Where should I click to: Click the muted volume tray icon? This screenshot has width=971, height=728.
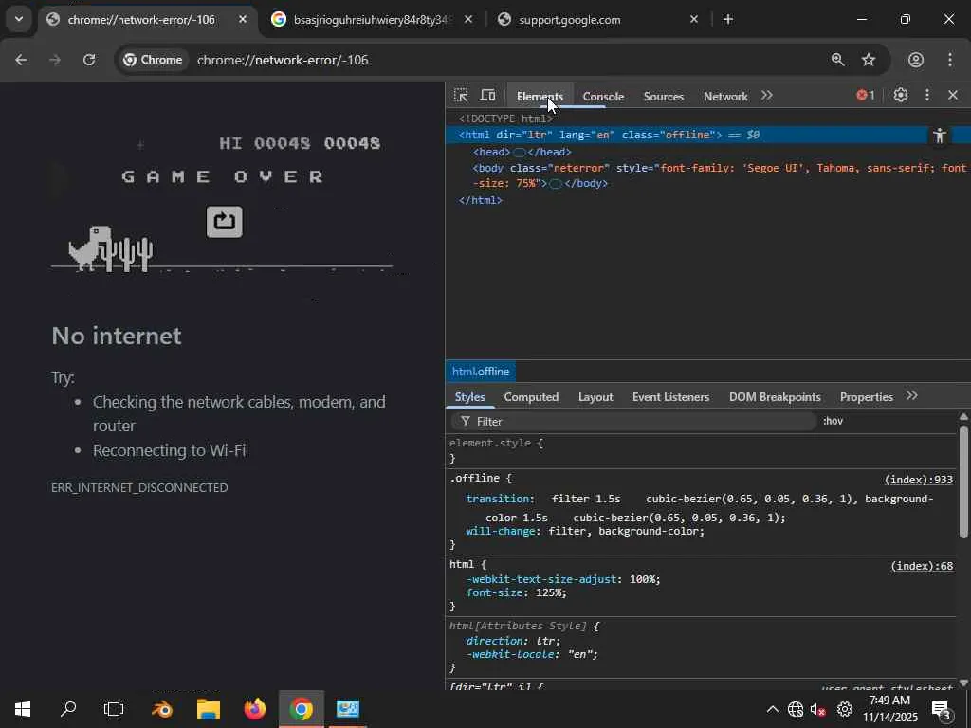(x=818, y=709)
